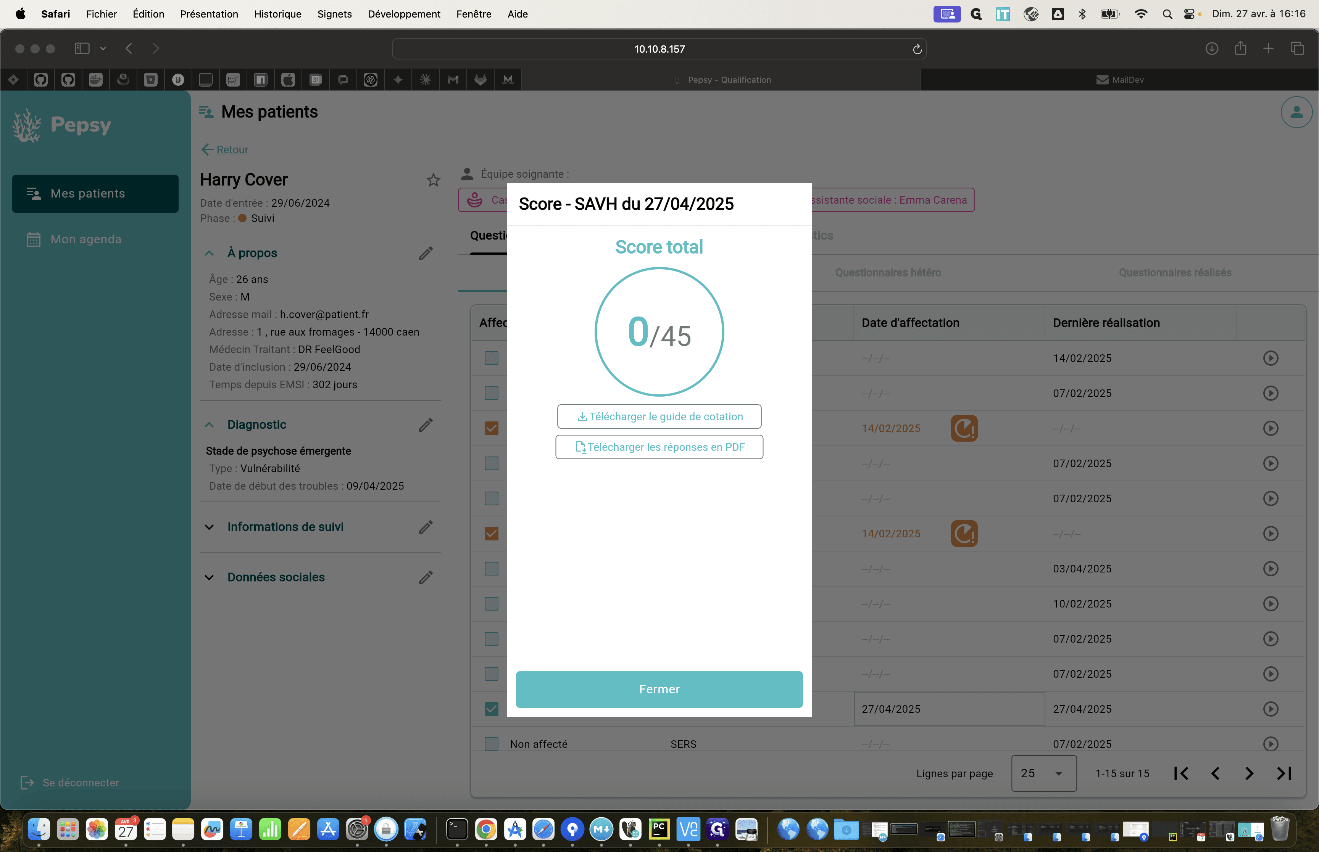Screen dimensions: 1319x852
Task: Start the SERS questionnaire play icon
Action: pos(1270,744)
